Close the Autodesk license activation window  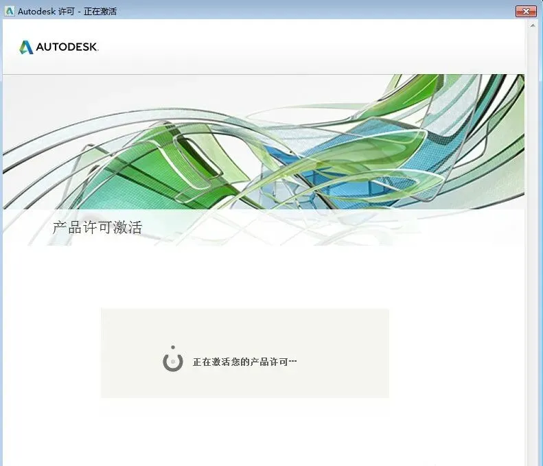point(526,11)
